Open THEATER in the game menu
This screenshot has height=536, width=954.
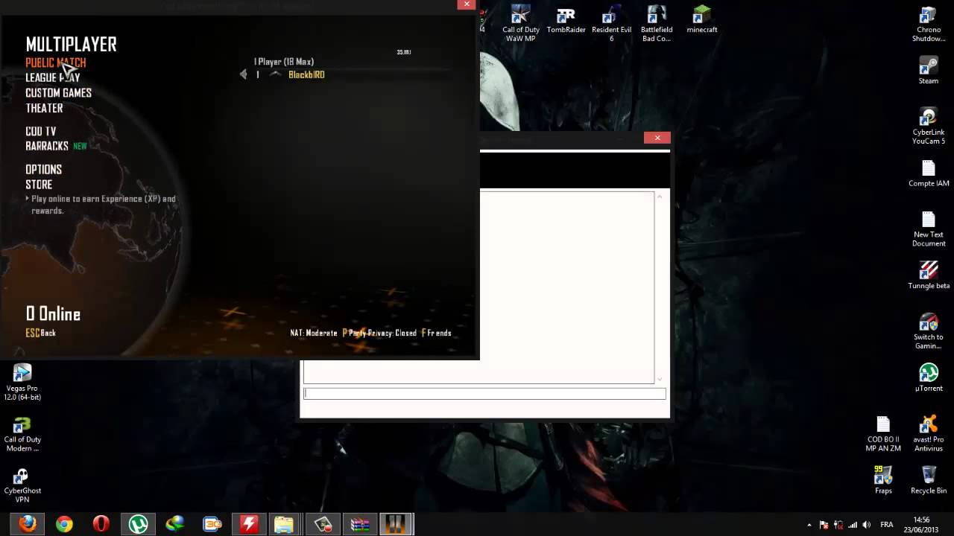(x=45, y=108)
